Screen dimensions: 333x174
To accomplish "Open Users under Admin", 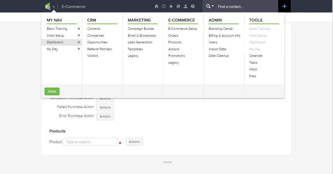I will click(x=213, y=42).
